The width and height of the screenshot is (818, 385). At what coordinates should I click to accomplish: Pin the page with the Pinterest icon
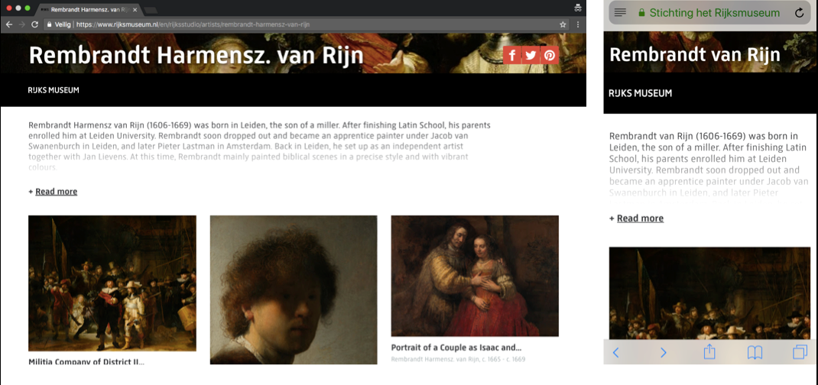(x=550, y=55)
